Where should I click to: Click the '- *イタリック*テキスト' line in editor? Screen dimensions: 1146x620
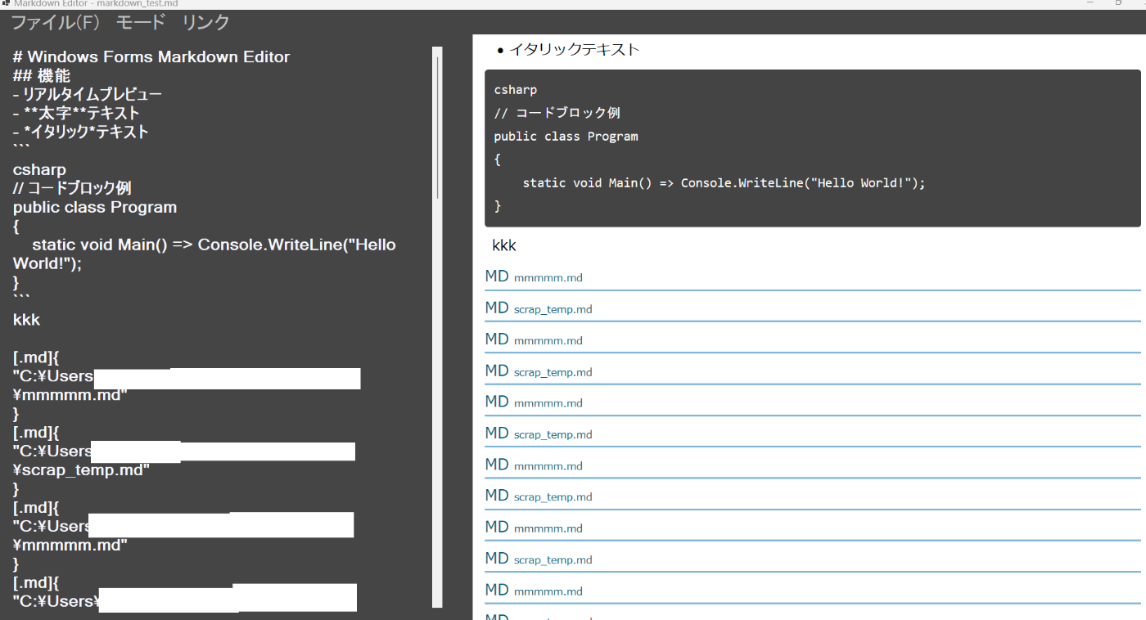pyautogui.click(x=81, y=132)
